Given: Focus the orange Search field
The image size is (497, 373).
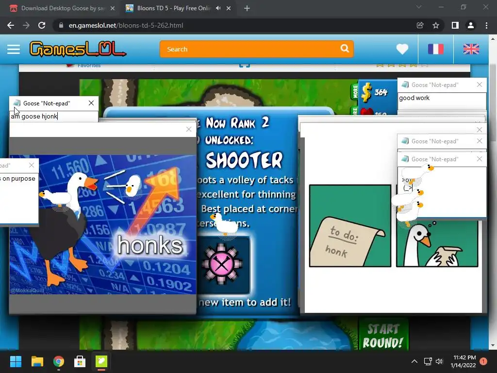Looking at the screenshot, I should click(256, 49).
